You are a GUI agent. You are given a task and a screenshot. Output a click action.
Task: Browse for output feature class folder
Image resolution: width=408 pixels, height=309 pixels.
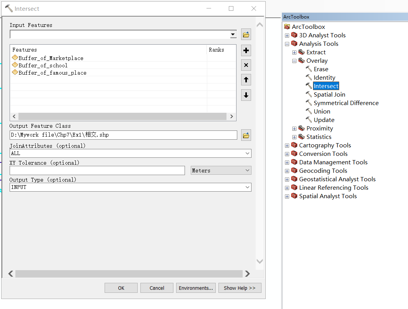point(246,135)
